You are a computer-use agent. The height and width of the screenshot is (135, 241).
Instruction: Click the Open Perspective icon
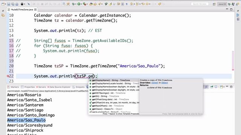(x=214, y=4)
